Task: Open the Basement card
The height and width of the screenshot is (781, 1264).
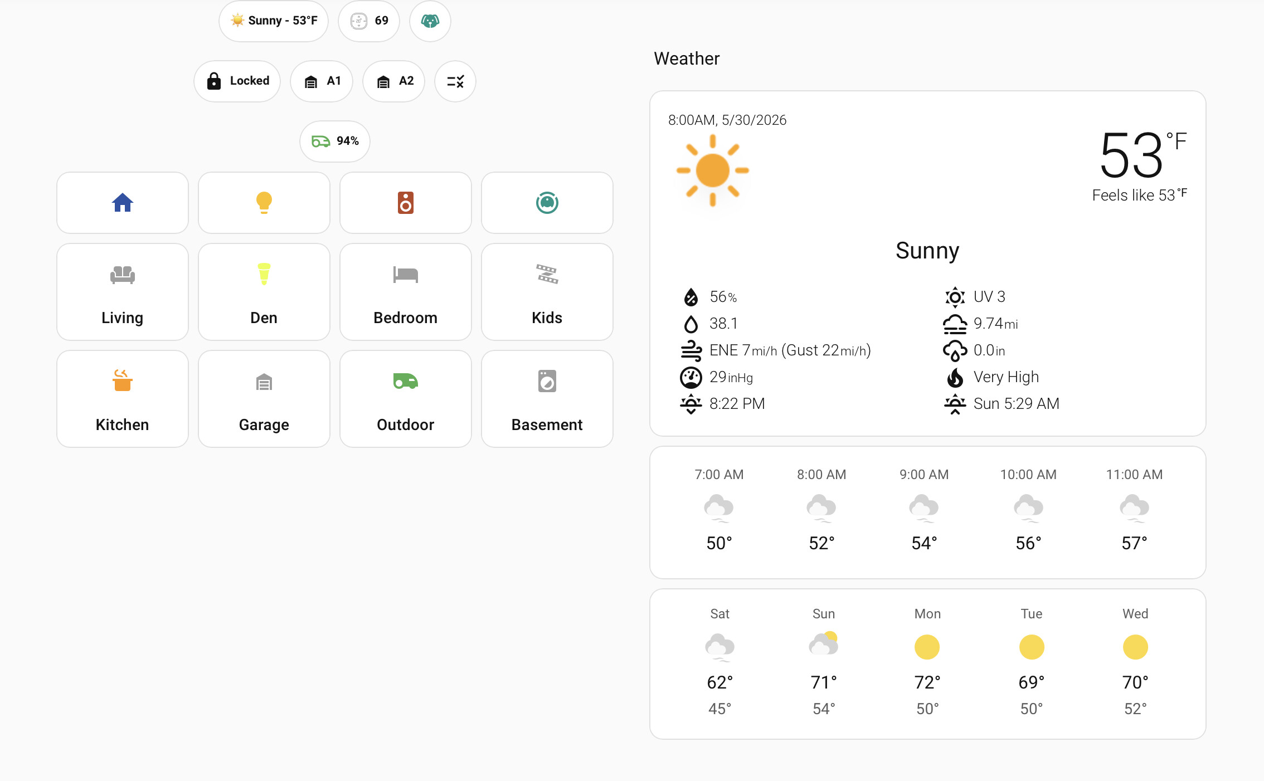Action: click(x=547, y=399)
